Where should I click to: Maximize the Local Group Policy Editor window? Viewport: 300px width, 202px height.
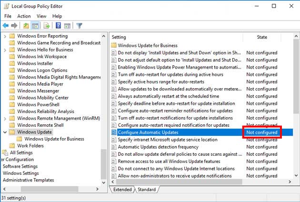click(274, 6)
